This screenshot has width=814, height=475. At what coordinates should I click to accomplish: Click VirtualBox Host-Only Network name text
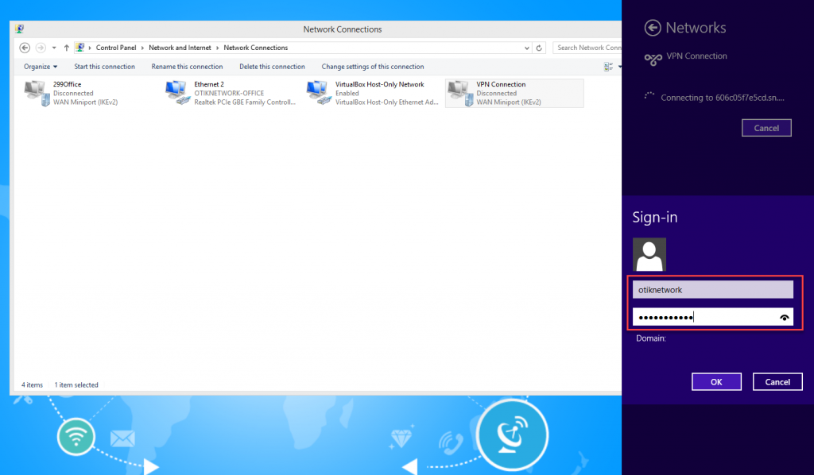[379, 84]
